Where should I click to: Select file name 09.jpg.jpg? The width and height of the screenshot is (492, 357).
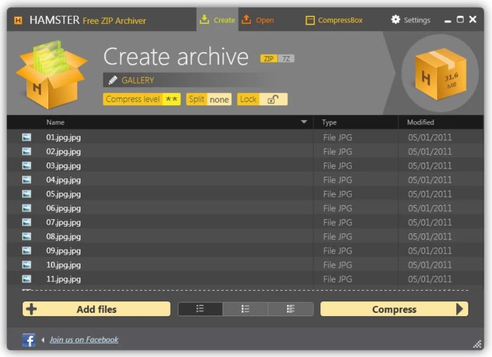tap(63, 251)
